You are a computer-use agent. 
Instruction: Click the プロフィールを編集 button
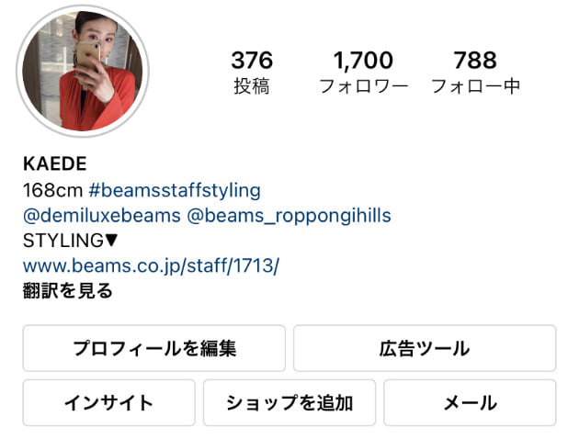click(x=154, y=348)
